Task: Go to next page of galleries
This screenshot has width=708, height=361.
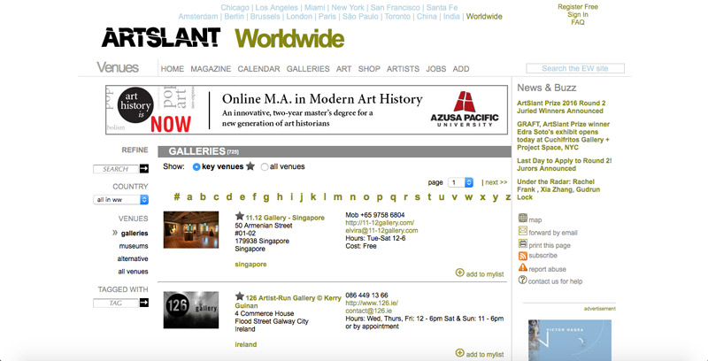Action: pos(496,182)
